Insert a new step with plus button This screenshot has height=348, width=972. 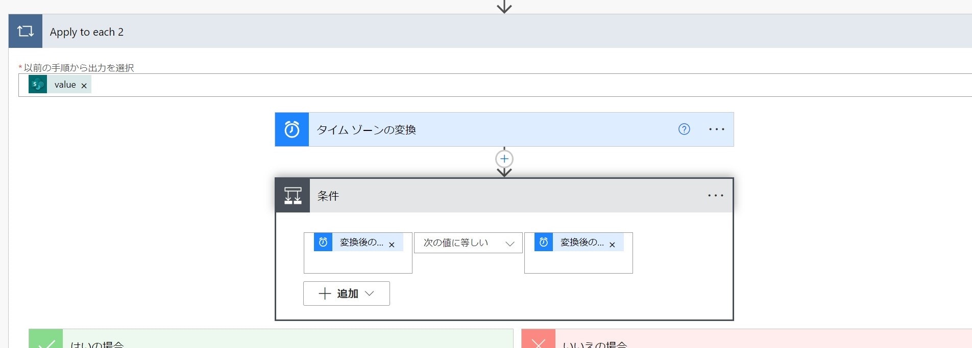[504, 159]
